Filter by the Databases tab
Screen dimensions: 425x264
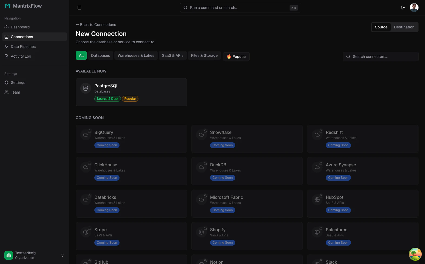tap(101, 55)
